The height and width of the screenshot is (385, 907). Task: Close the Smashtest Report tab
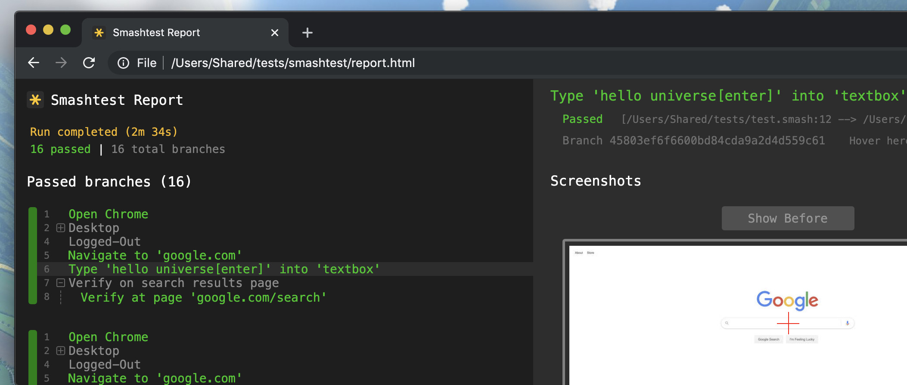(275, 33)
